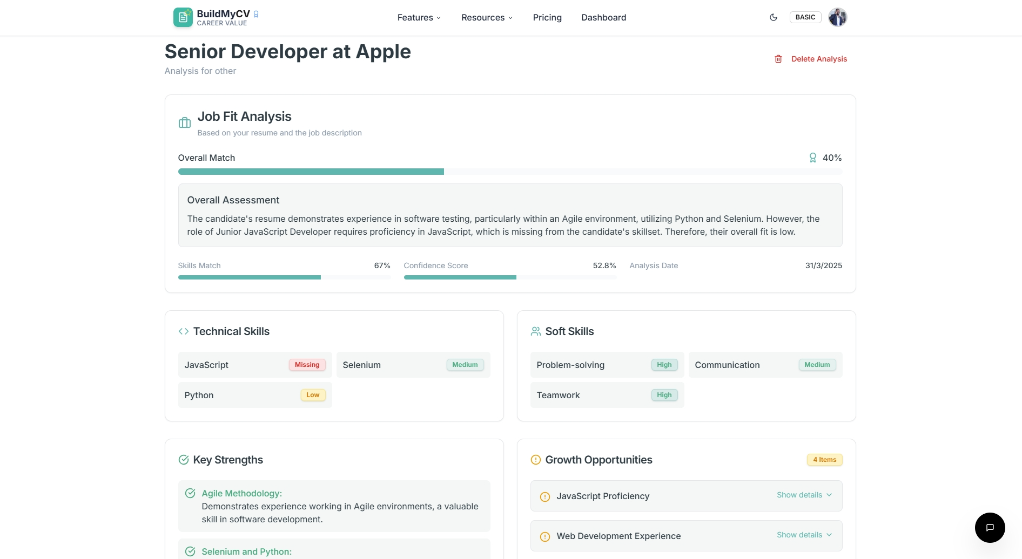Click the check circle icon beside Key Strengths
Image resolution: width=1022 pixels, height=559 pixels.
(184, 460)
